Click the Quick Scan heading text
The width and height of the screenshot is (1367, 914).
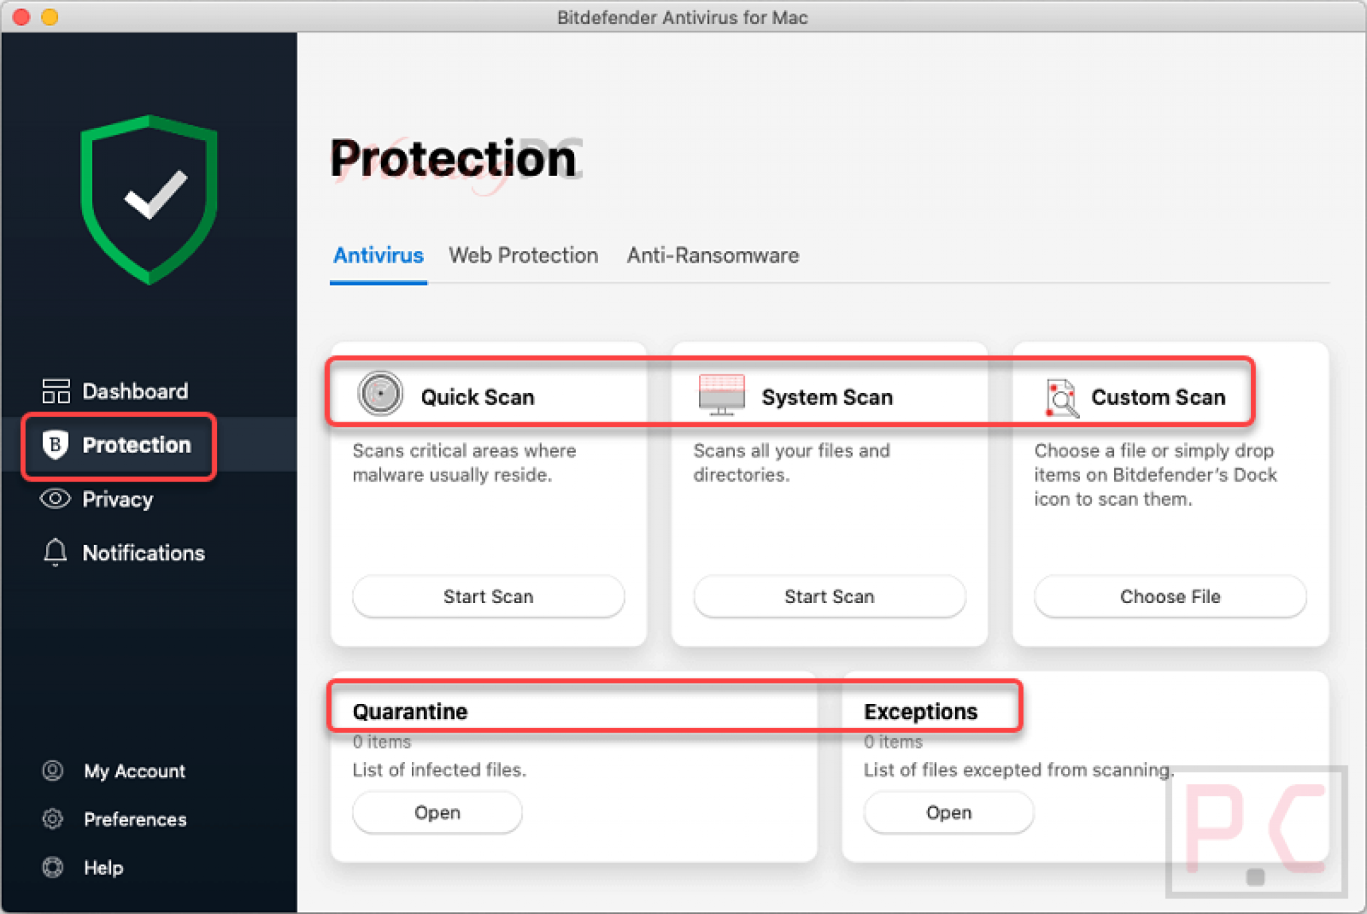click(x=477, y=397)
